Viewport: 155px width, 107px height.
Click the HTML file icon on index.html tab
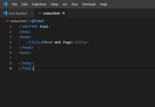(x=40, y=13)
